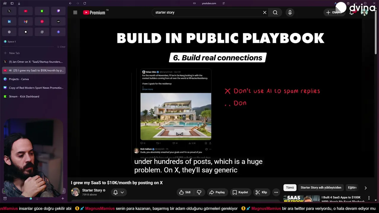Dislike the video with thumbs-down button
The width and height of the screenshot is (379, 213).
[199, 192]
